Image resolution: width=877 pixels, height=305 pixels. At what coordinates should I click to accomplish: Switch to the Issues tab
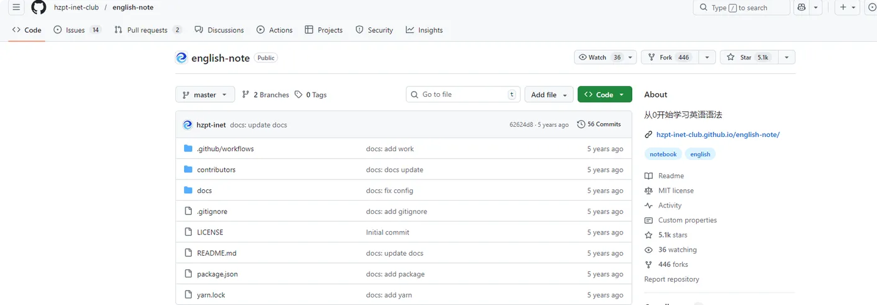(76, 30)
